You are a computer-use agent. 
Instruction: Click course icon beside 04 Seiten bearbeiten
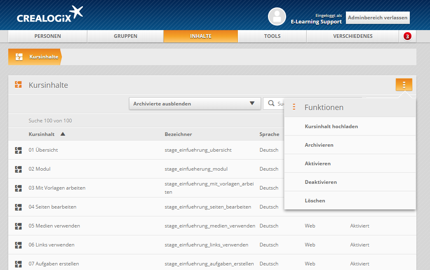[18, 207]
